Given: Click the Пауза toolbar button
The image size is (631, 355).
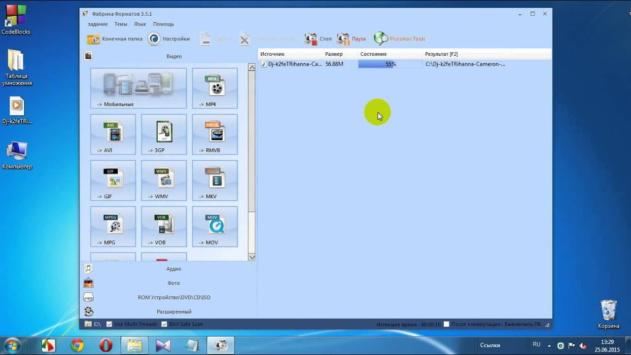Looking at the screenshot, I should coord(351,39).
